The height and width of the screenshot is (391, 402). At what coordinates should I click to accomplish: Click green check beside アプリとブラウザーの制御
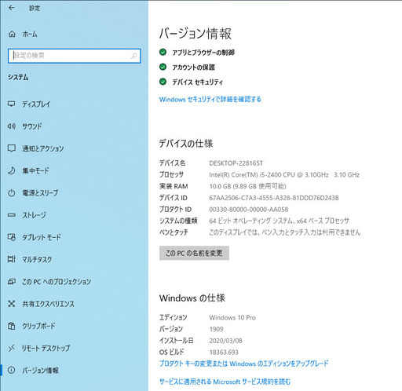click(163, 53)
